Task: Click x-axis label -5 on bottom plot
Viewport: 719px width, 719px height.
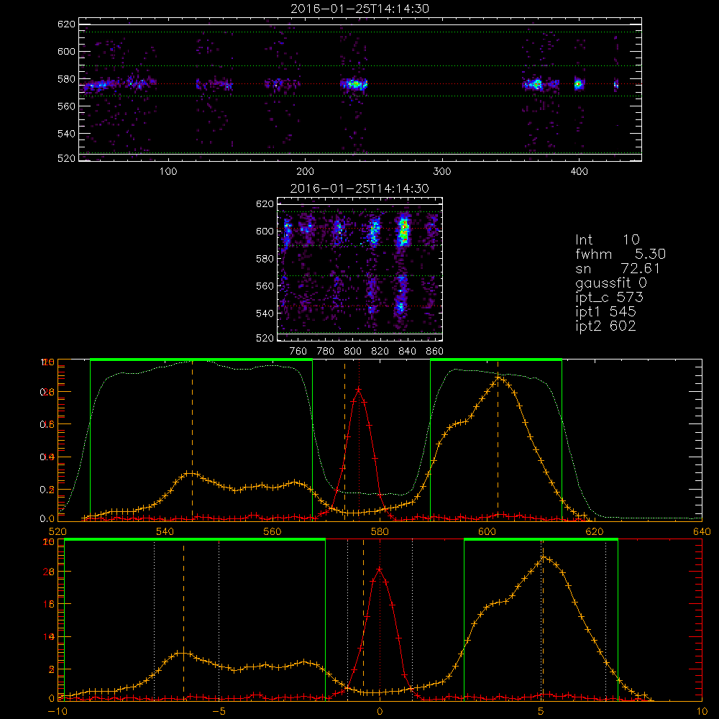Action: (x=219, y=712)
